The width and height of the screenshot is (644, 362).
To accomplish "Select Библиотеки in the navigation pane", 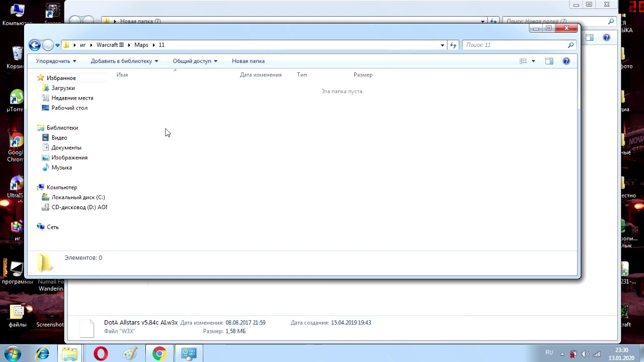I will pyautogui.click(x=62, y=128).
